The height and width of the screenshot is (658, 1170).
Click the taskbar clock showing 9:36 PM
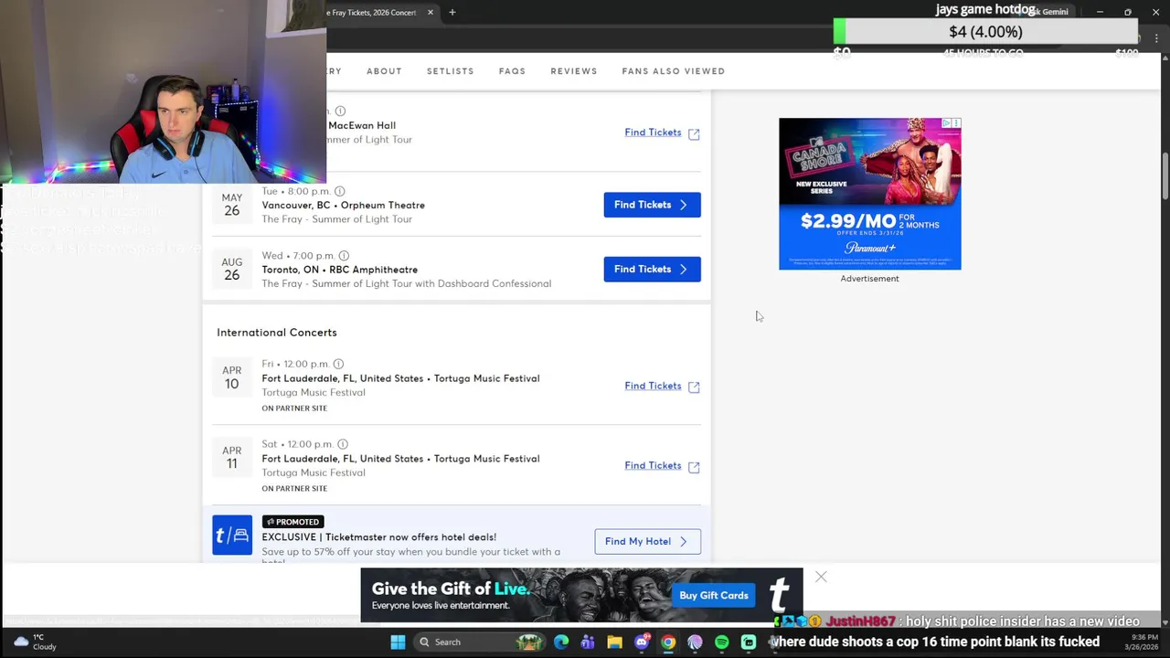(1142, 642)
